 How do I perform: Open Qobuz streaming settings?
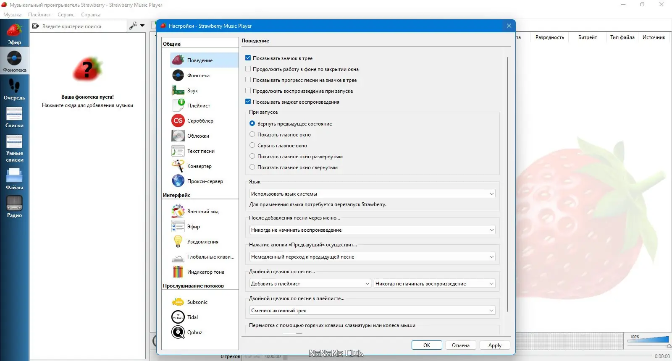coord(204,332)
